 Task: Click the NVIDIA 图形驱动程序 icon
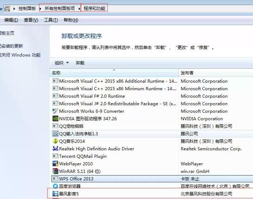coord(55,118)
